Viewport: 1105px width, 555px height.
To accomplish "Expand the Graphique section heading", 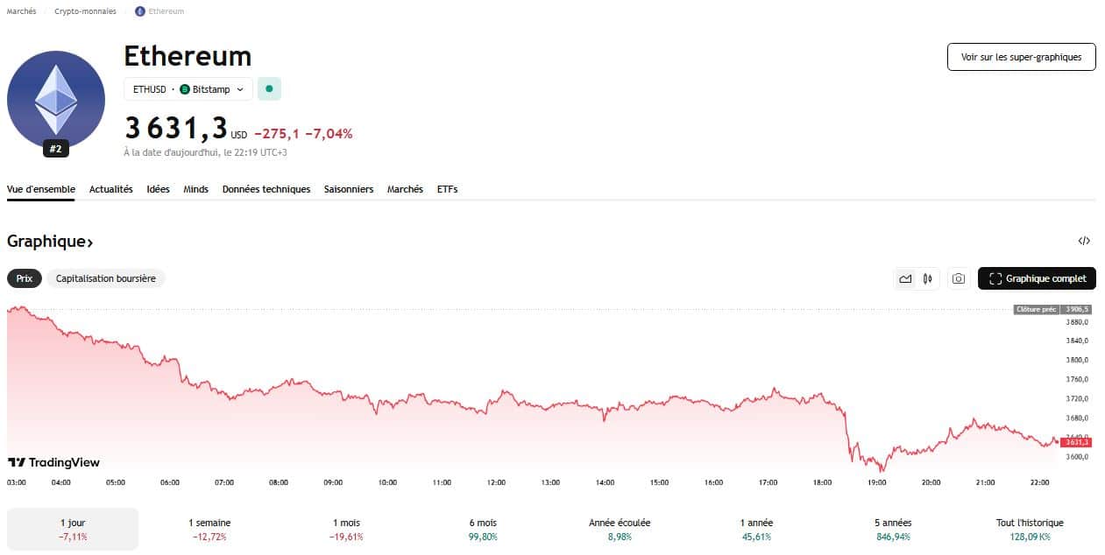I will click(x=50, y=242).
